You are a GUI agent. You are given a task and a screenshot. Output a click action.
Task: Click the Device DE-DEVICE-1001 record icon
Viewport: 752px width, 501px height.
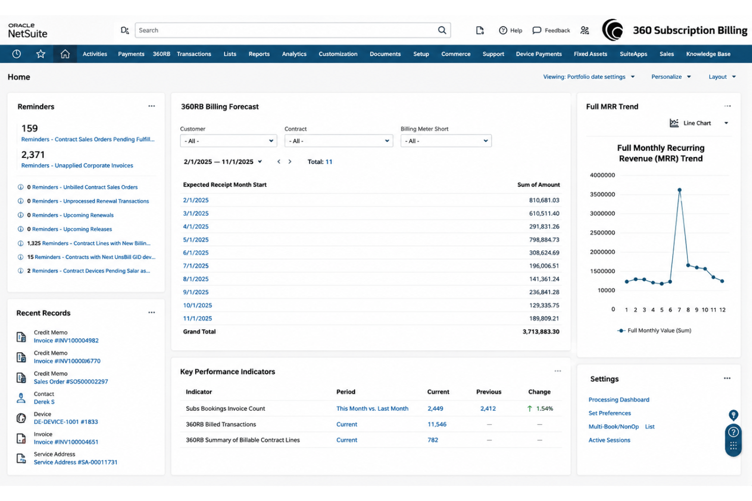point(21,418)
